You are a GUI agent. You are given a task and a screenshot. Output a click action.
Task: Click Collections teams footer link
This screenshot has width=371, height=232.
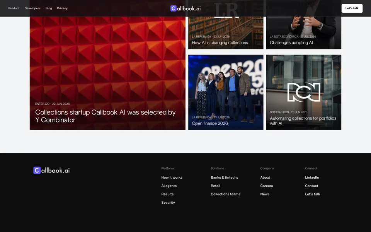pos(225,194)
